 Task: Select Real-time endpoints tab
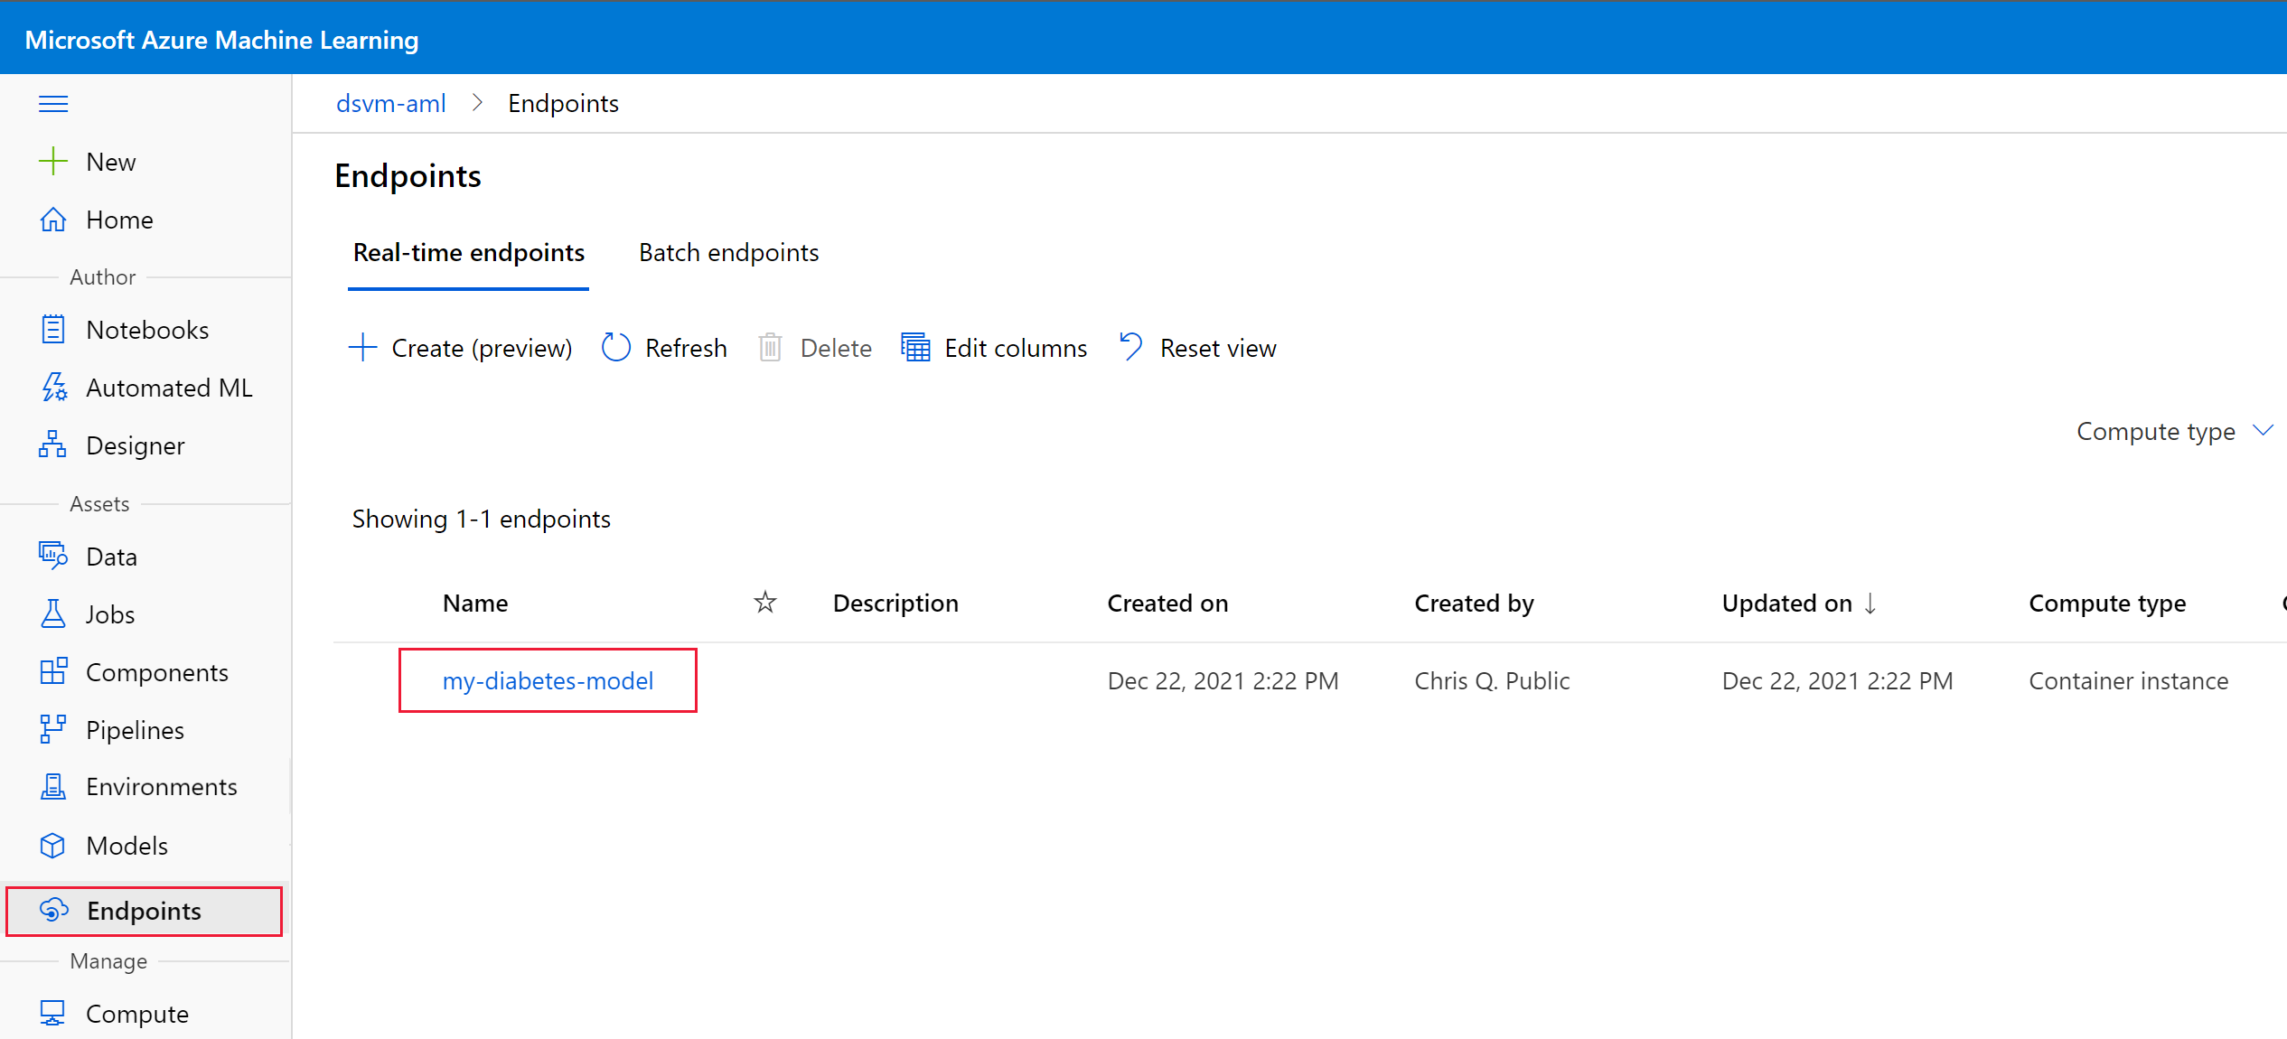click(468, 253)
